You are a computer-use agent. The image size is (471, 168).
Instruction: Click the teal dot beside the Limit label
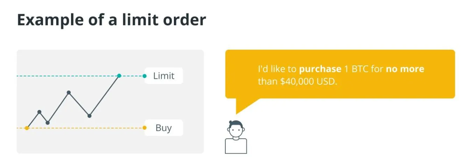(145, 76)
